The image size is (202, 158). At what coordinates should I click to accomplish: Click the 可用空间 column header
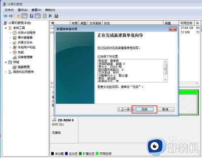187,23
